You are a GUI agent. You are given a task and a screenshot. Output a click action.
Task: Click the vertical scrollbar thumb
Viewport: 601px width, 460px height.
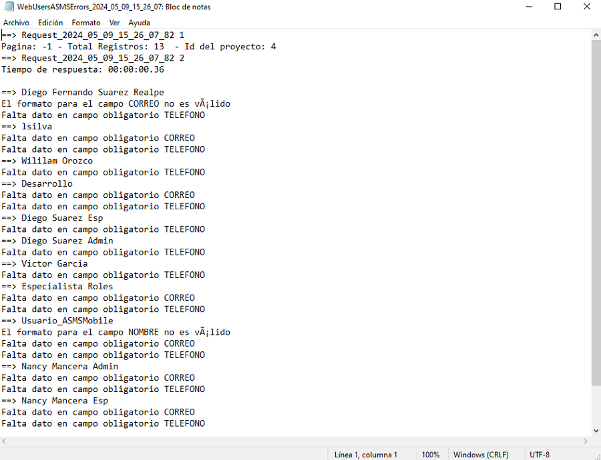click(596, 213)
